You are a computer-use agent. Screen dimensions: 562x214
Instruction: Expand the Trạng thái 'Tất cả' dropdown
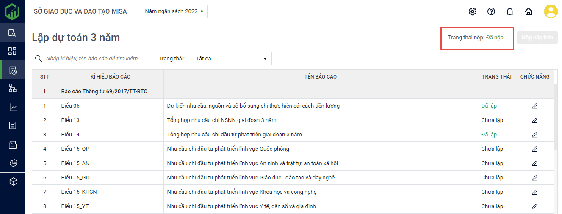tap(231, 59)
